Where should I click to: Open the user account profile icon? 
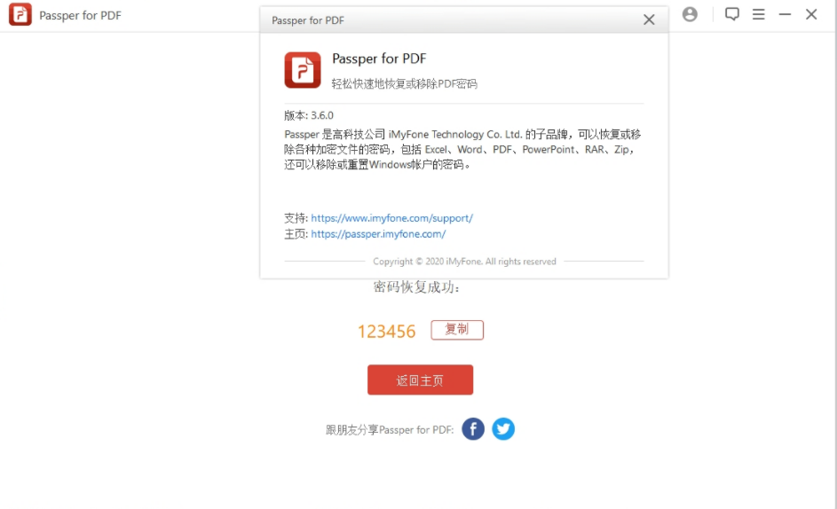click(690, 14)
